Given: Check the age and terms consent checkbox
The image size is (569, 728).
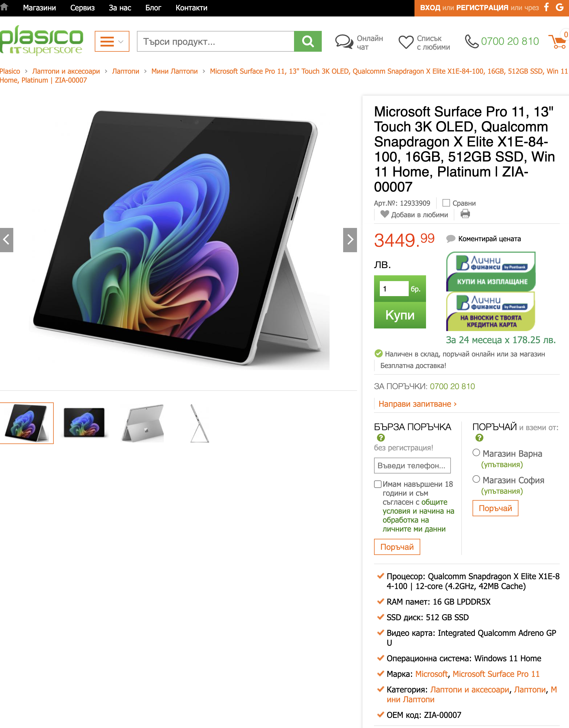Looking at the screenshot, I should pyautogui.click(x=378, y=484).
